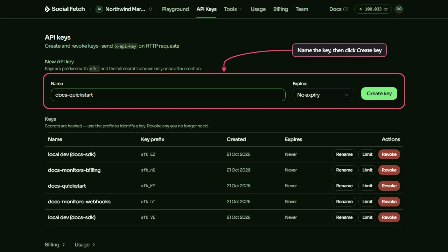Rename the docs-monitors-webhooks key
This screenshot has height=252, width=448.
(344, 202)
